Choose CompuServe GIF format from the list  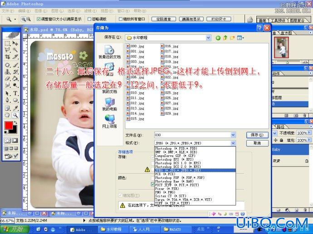tap(195, 156)
